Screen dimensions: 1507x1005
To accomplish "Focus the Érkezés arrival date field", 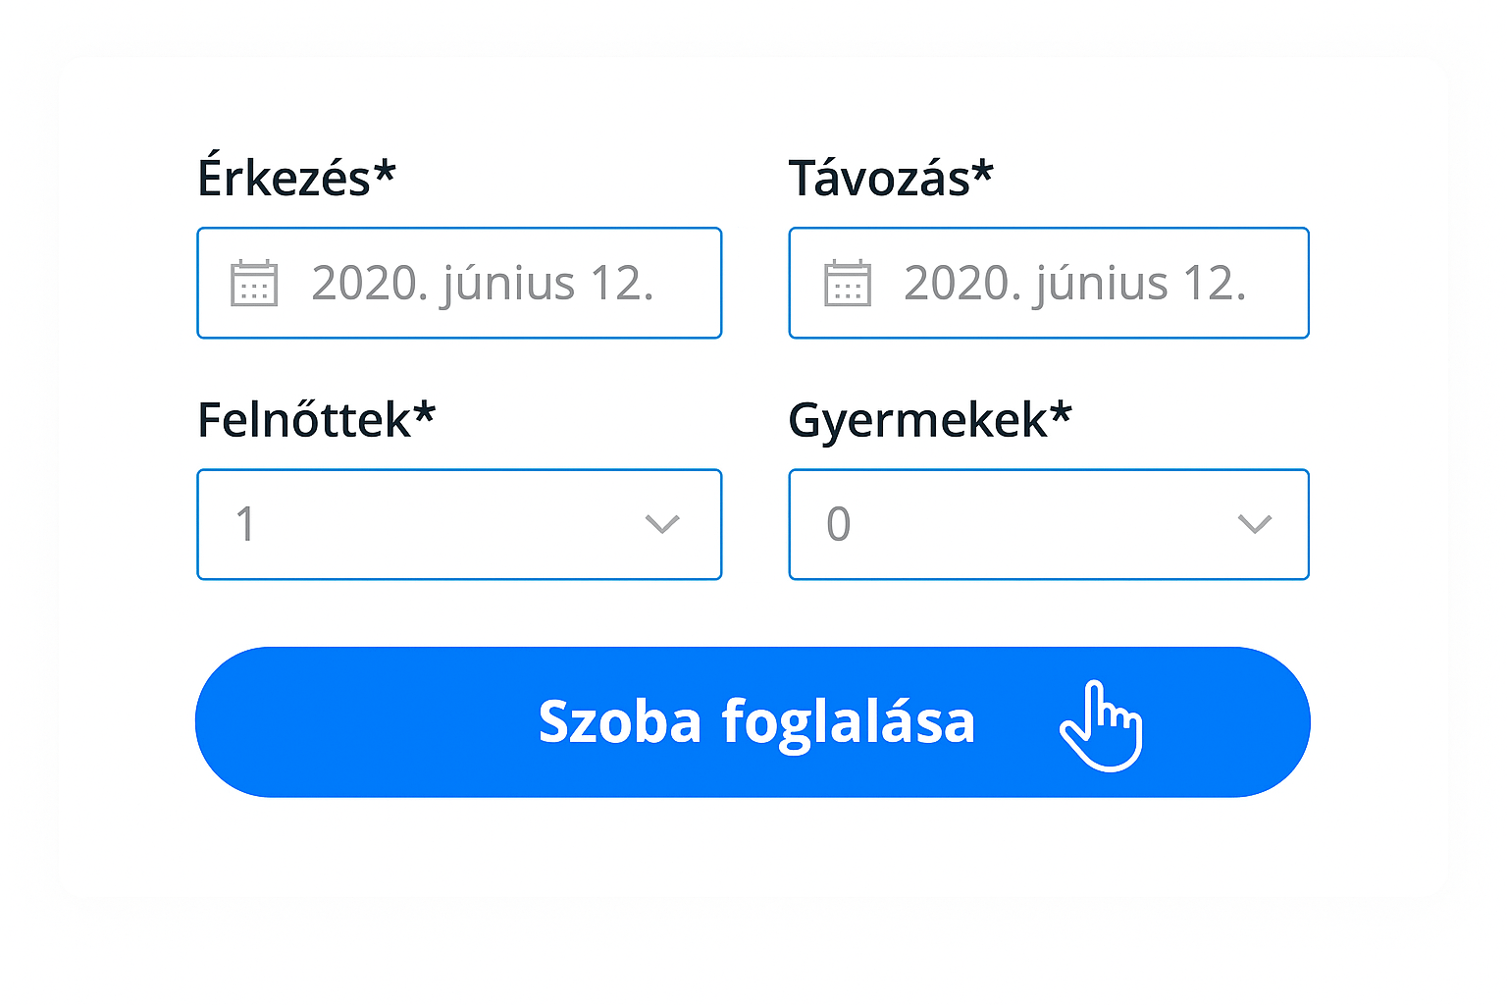I will click(459, 283).
